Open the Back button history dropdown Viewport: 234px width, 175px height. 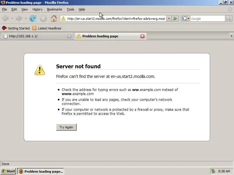coord(12,19)
